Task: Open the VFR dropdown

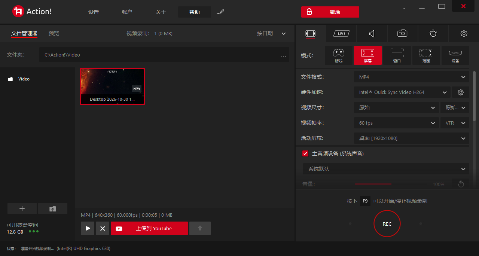Action: tap(455, 123)
